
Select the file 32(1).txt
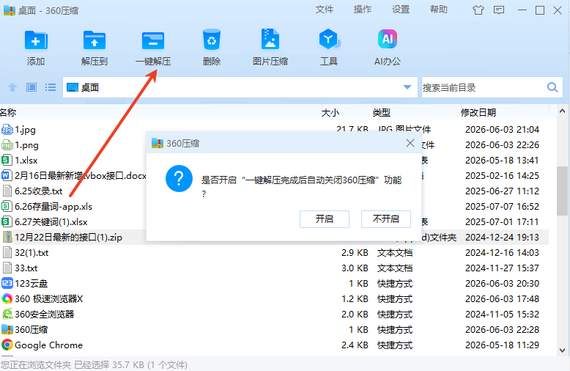[32, 253]
